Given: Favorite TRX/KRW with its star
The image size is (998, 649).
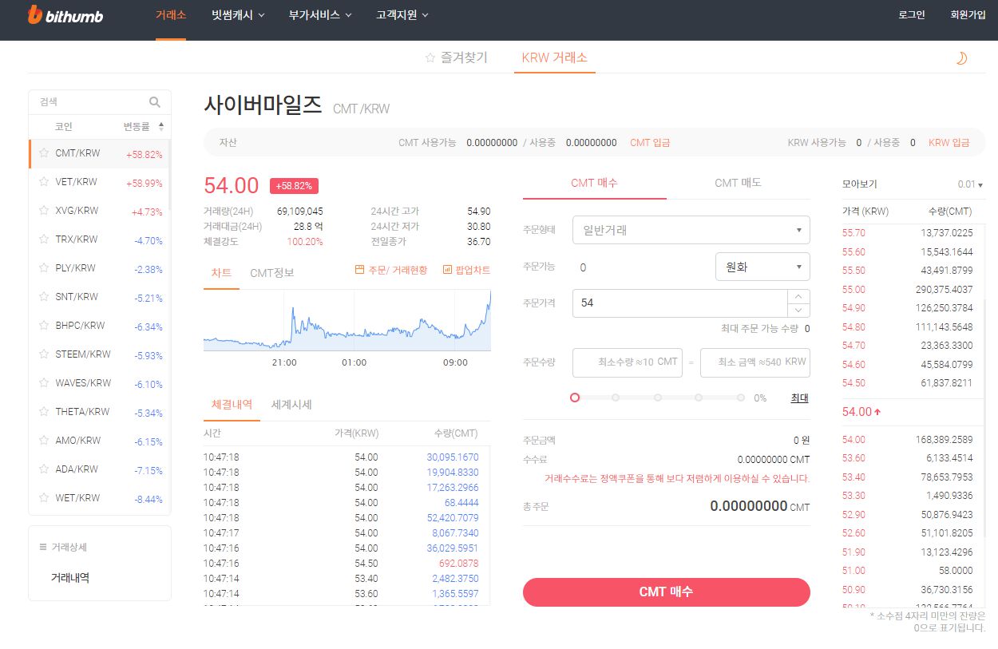Looking at the screenshot, I should (x=44, y=239).
